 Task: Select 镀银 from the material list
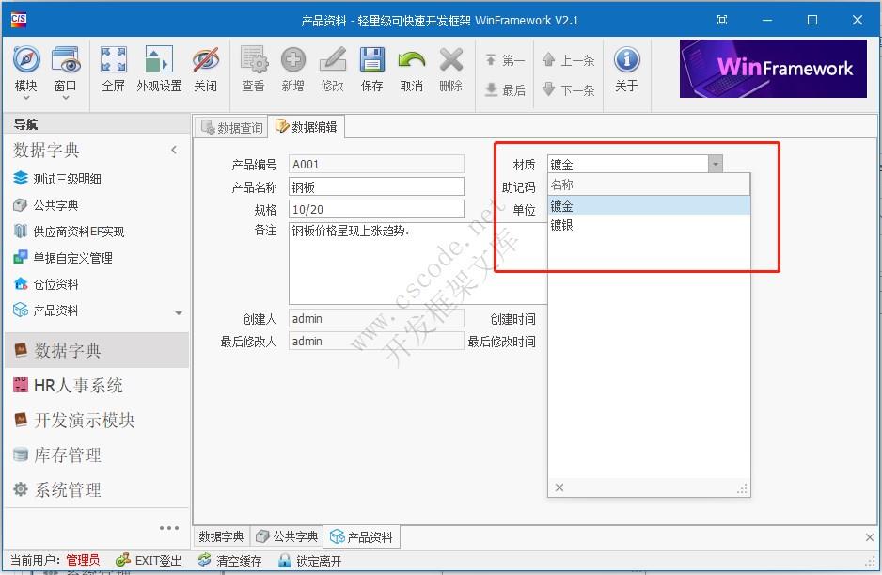pos(564,225)
